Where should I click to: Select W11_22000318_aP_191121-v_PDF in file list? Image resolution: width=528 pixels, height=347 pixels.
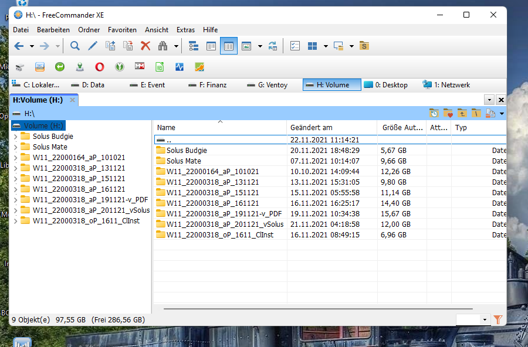tap(330, 214)
